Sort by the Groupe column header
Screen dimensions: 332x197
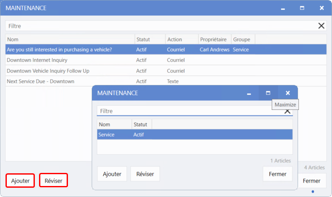pyautogui.click(x=242, y=39)
